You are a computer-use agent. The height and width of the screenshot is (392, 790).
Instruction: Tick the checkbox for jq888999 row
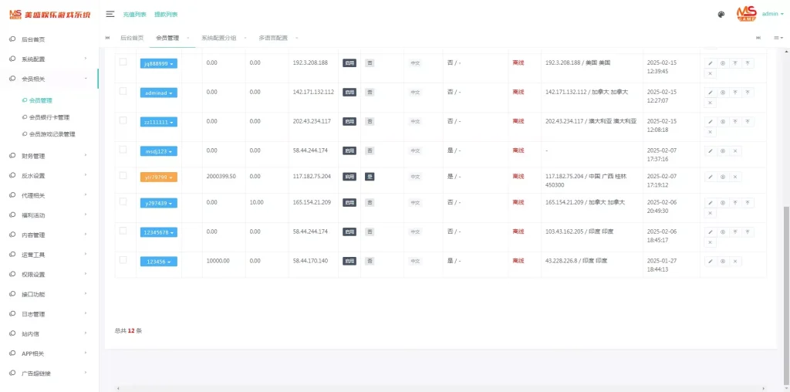tap(123, 62)
